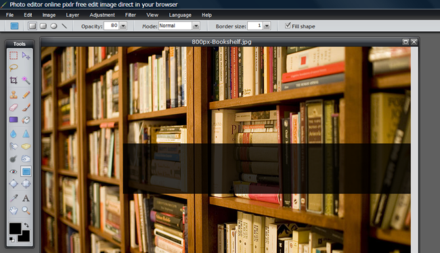Open the File menu

(x=10, y=15)
